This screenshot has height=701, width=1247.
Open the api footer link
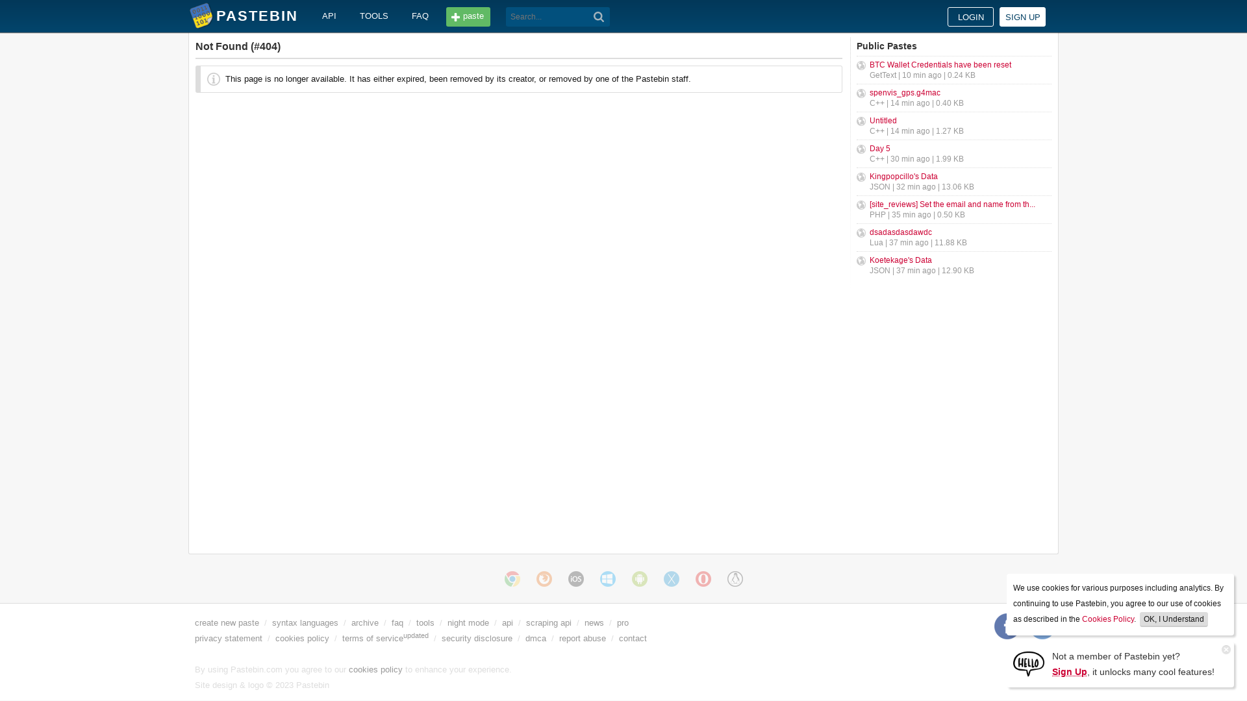[x=507, y=623]
